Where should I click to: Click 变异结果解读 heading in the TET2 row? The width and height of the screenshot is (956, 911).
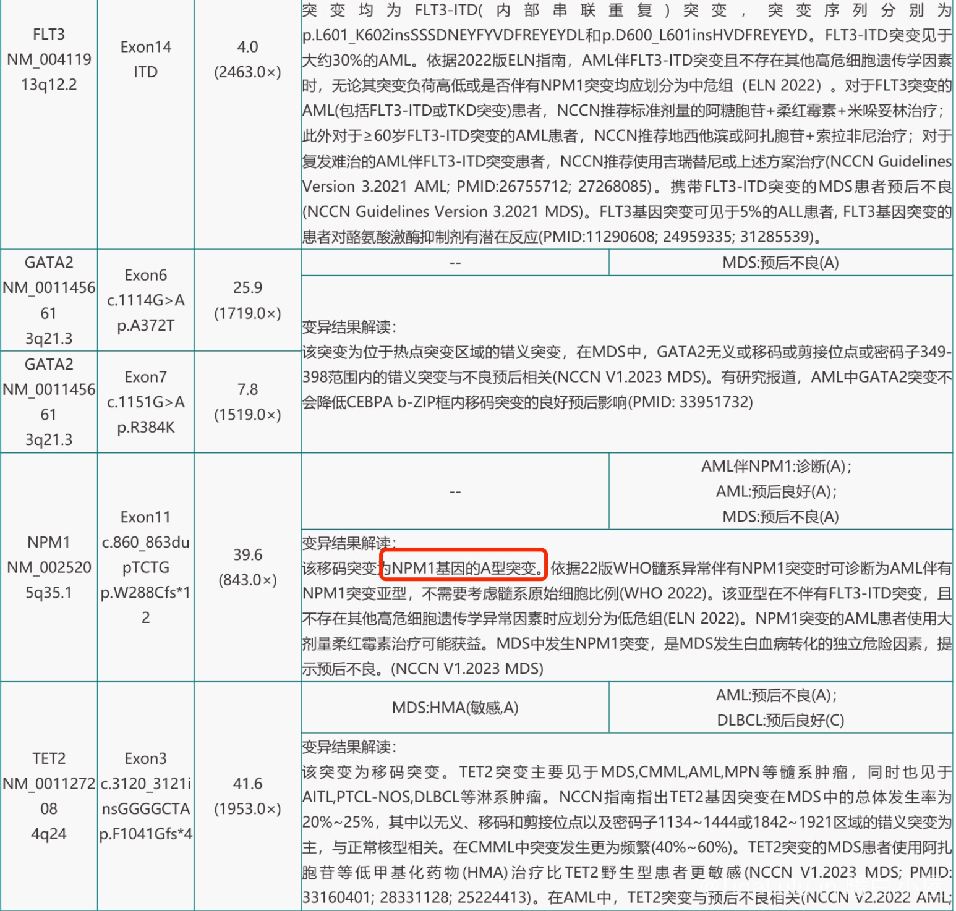point(349,747)
